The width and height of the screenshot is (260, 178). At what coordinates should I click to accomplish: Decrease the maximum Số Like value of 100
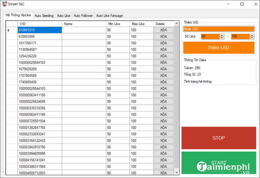[x=252, y=38]
